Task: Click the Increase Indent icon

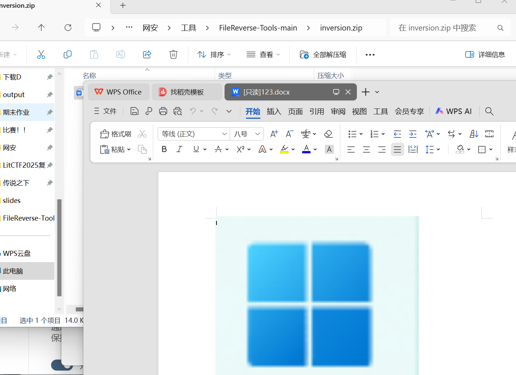Action: [413, 134]
